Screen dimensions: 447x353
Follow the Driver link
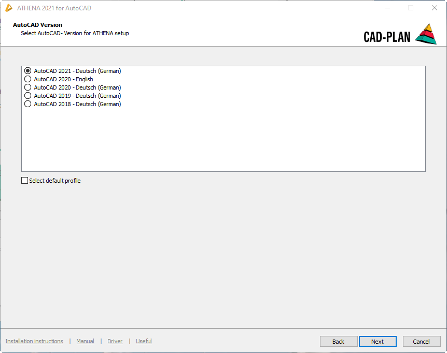pos(115,341)
